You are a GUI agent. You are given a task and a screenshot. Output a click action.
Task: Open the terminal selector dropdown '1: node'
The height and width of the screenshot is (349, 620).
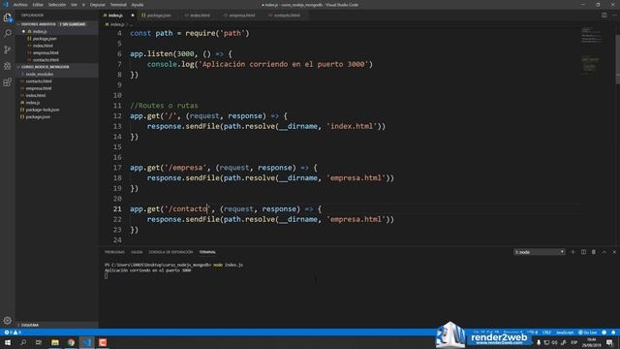(x=539, y=252)
